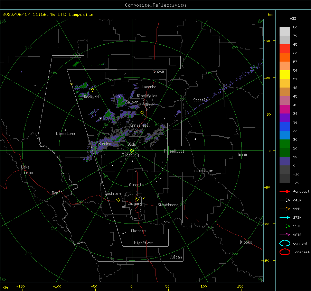The image size is (311, 291).
Task: Click the Strathmore town label
Action: click(168, 205)
